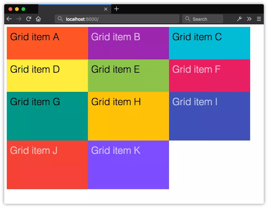Open the developer tools wrench icon
Screen dimensions: 268x208
[239, 19]
